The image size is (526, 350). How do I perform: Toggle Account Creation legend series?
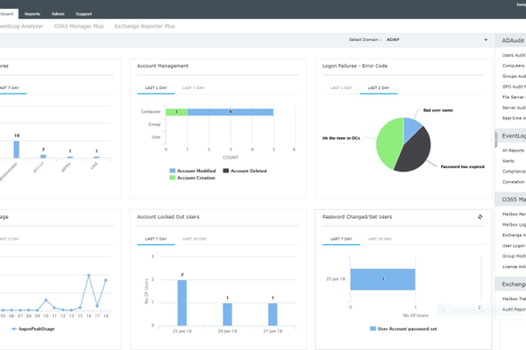point(192,178)
